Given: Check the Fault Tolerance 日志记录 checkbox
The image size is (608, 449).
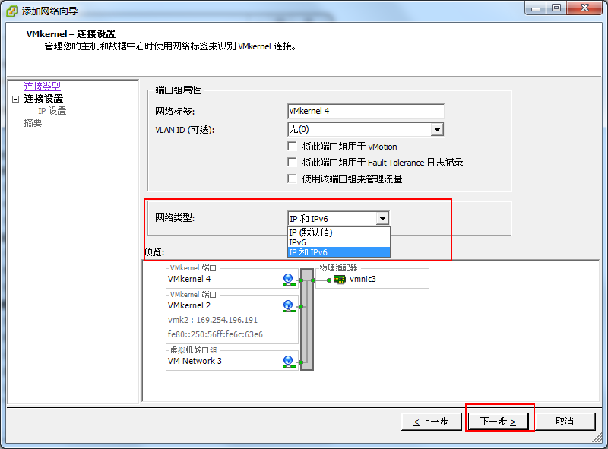Looking at the screenshot, I should [292, 163].
